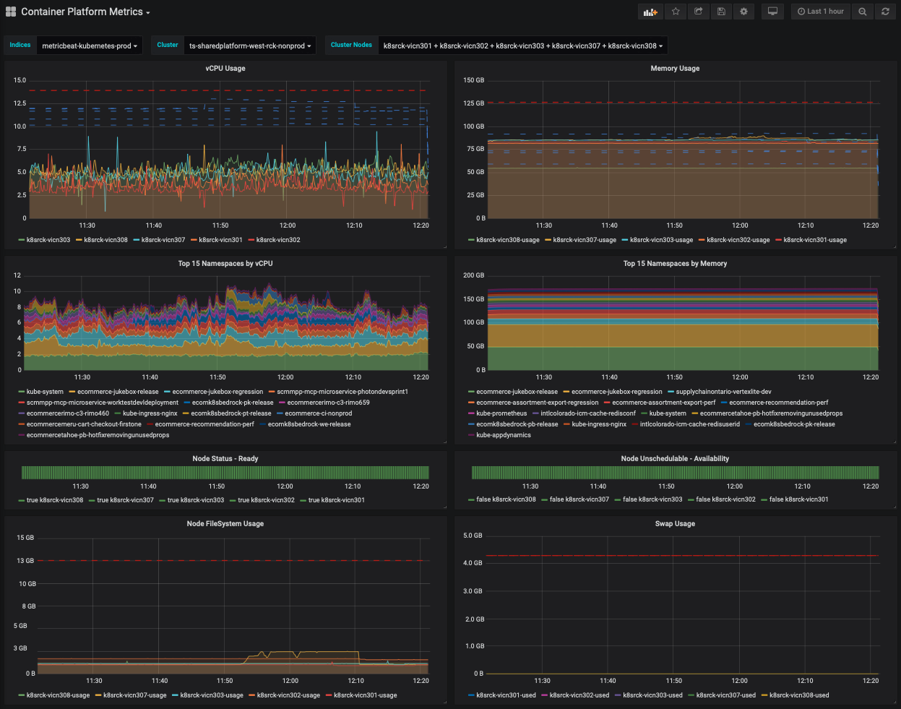The image size is (901, 709).
Task: Toggle k8srck-vicn301-used series in Swap Usage legend
Action: (506, 695)
